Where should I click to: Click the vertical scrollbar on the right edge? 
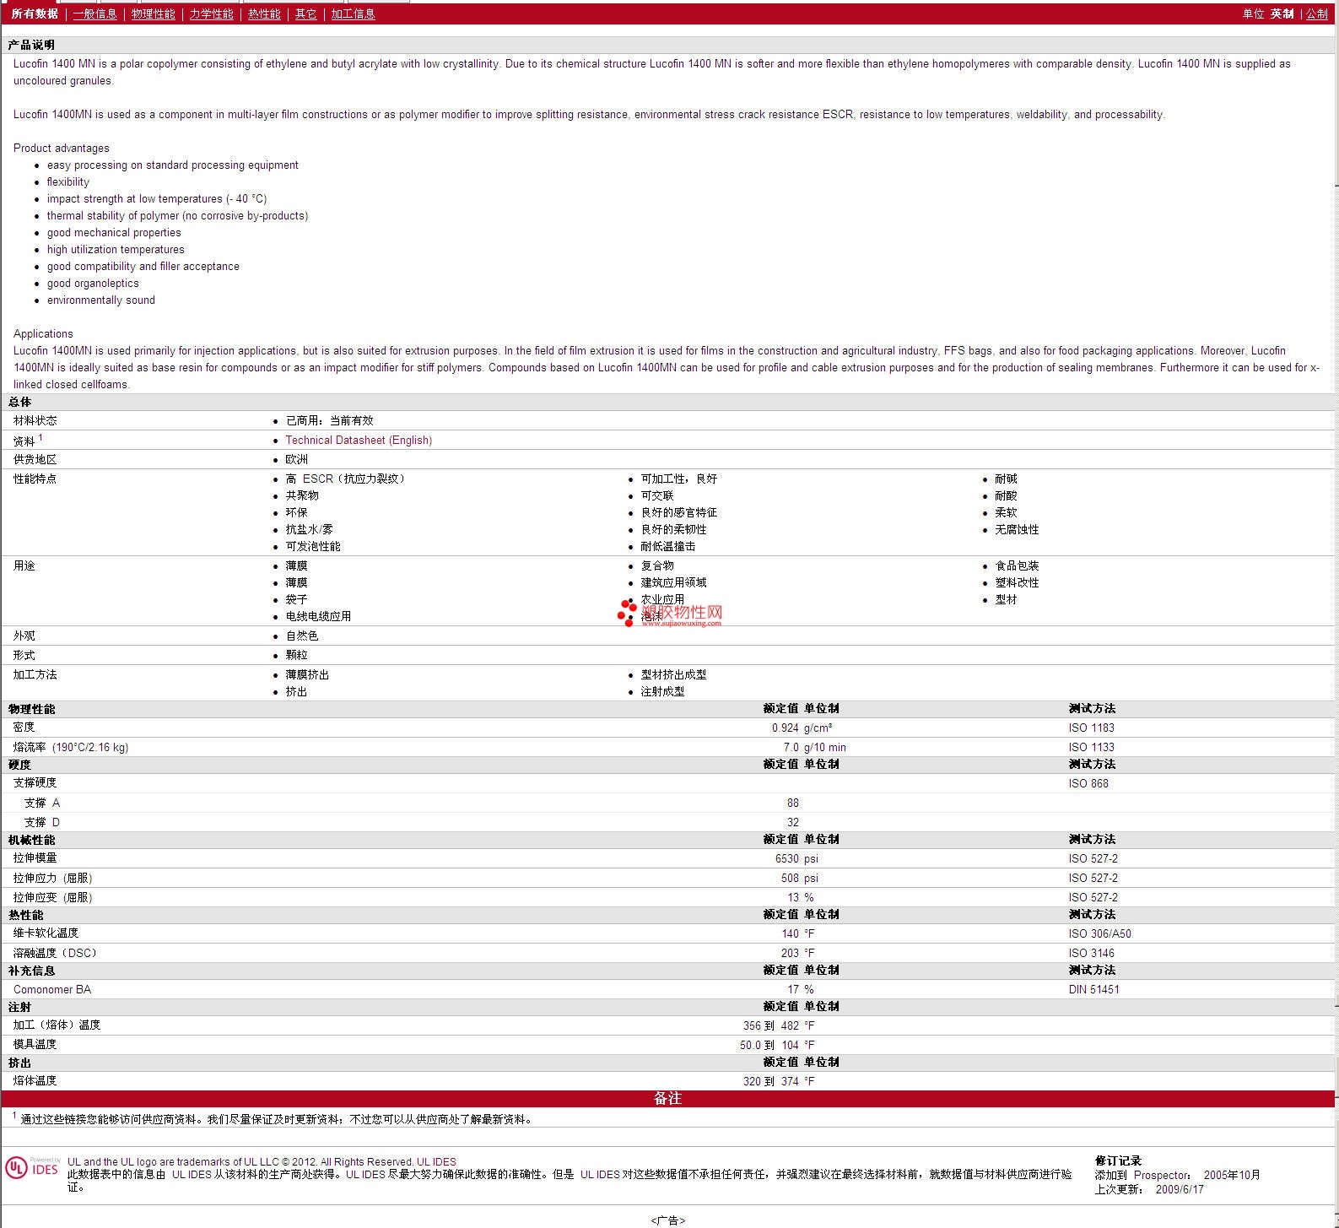pyautogui.click(x=1336, y=591)
